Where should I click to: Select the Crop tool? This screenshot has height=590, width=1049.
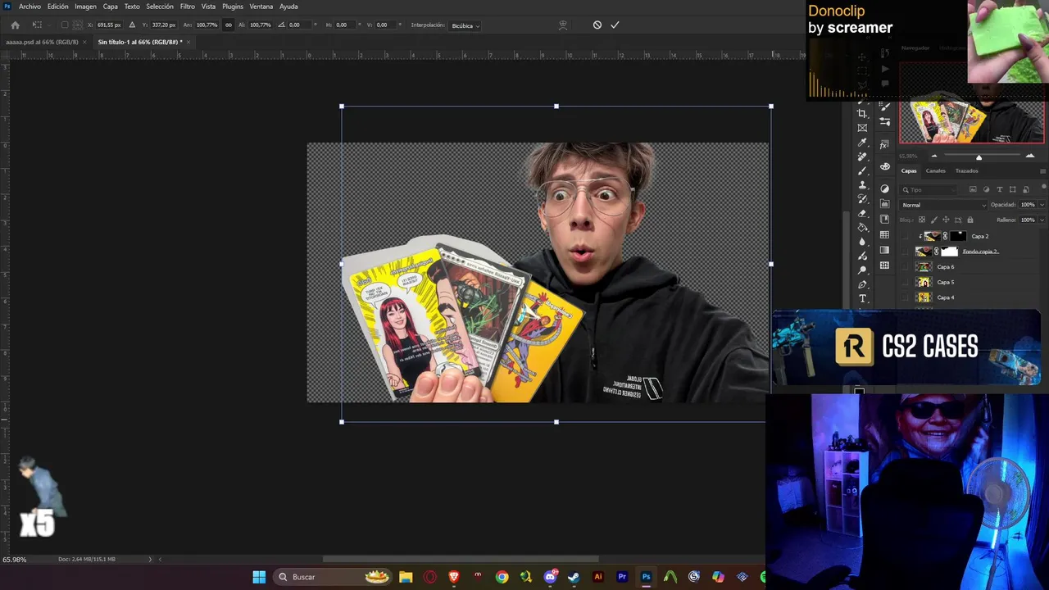[x=862, y=114]
